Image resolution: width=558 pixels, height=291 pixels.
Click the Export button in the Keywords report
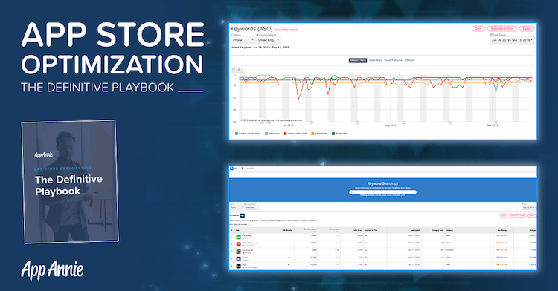coord(527,29)
